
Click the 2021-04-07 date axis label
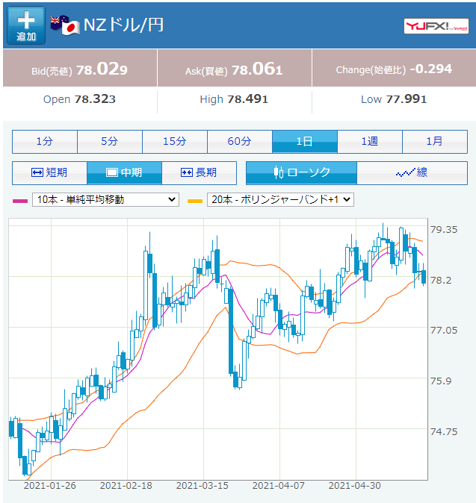tap(279, 486)
